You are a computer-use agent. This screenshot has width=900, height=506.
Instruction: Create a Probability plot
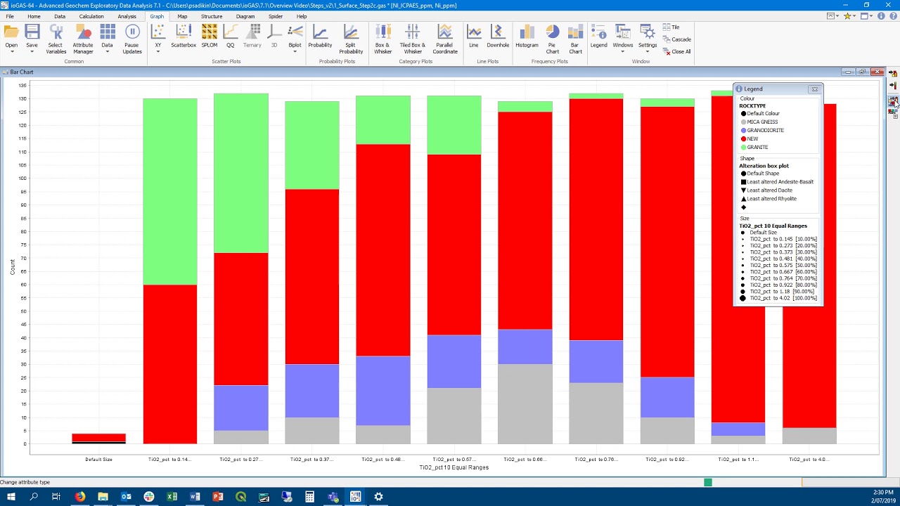(x=320, y=36)
